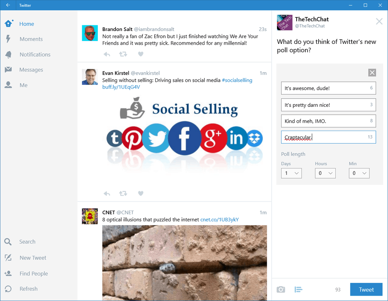Click the Messages envelope icon
The height and width of the screenshot is (301, 388).
[x=8, y=70]
